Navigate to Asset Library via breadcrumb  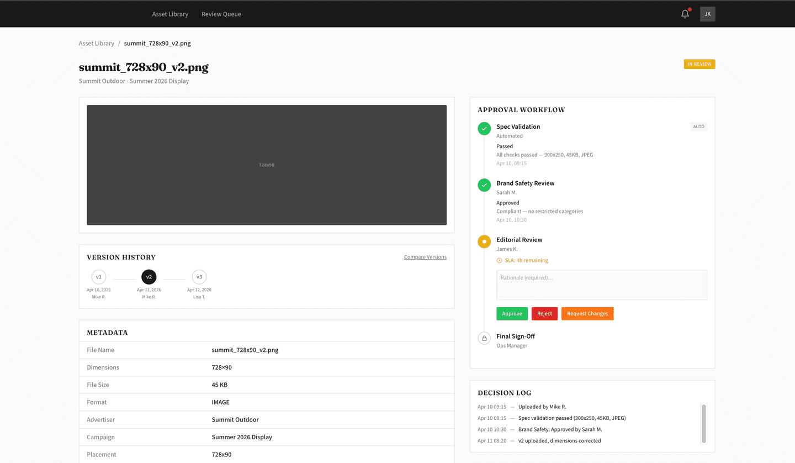[x=97, y=43]
